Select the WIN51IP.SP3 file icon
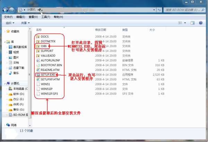Viewport: 208px width, 142px height. [x=38, y=94]
